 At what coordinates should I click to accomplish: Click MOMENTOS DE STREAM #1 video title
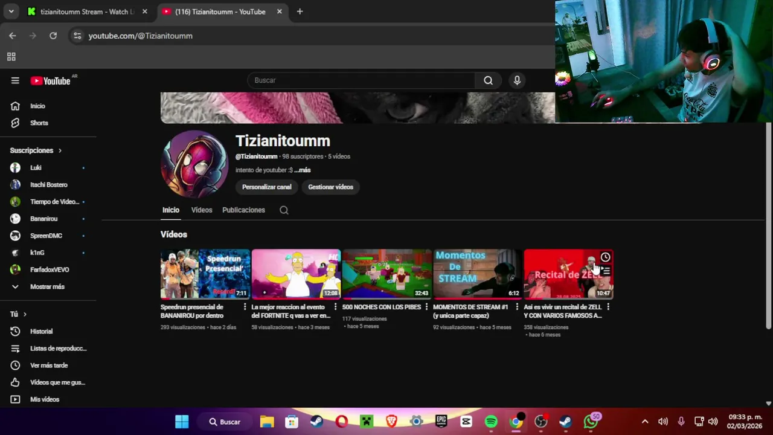[x=470, y=311]
